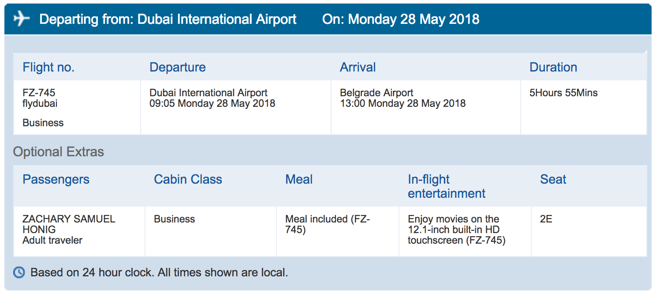Click the clock icon near footer note
The image size is (656, 294).
click(x=19, y=272)
